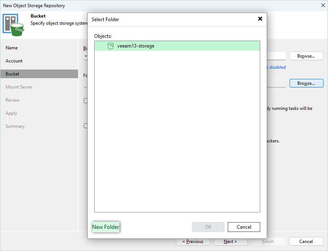Click the bucket name field beside upper Browse
Screen dimensions: 328x251
[x=276, y=56]
